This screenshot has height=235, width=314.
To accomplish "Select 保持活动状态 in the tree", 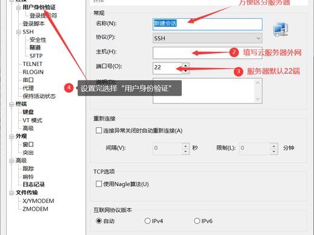I will [39, 96].
